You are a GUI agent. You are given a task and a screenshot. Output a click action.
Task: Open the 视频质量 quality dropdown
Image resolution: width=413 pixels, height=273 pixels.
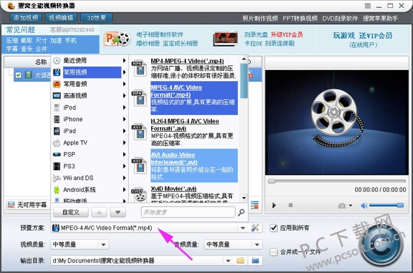click(x=103, y=244)
